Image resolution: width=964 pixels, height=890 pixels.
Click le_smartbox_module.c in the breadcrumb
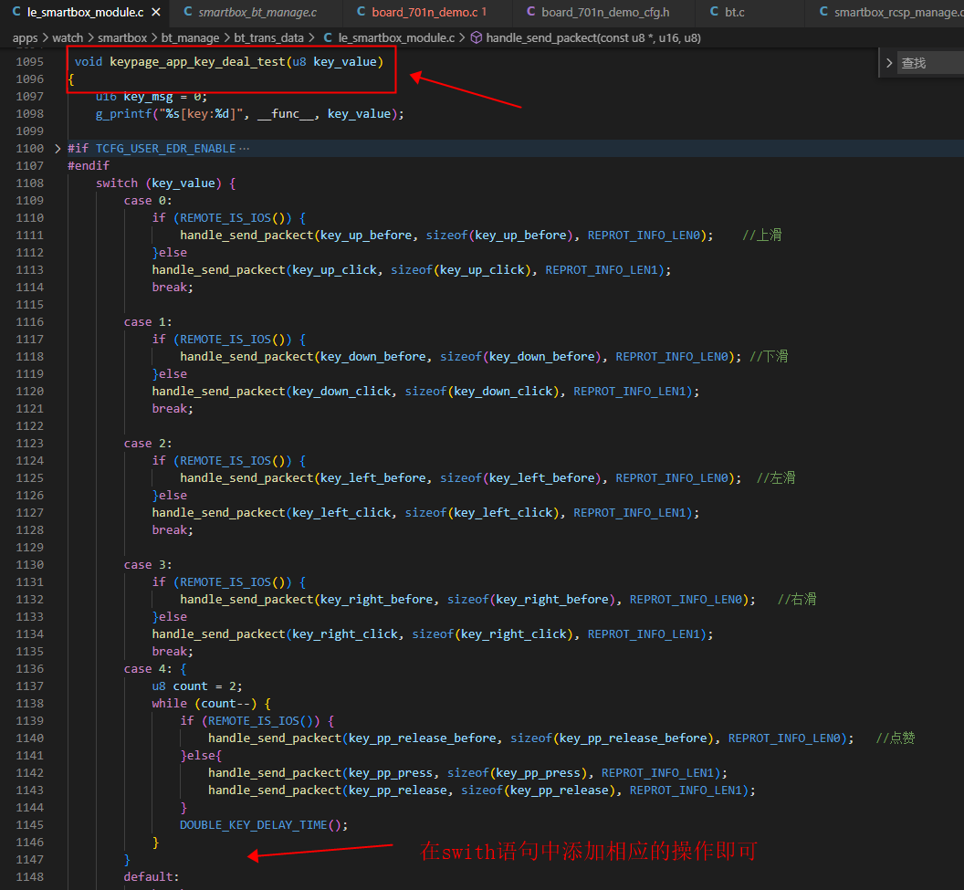(396, 38)
